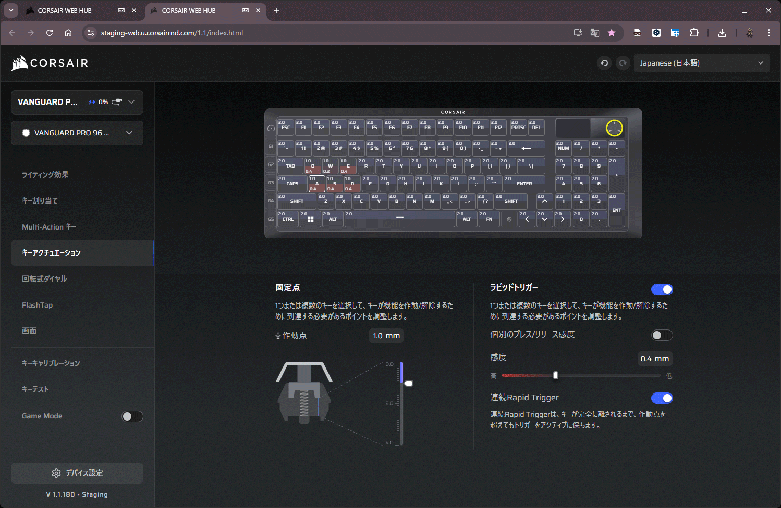Screen dimensions: 781x508
Task: Open the Japanese language dropdown
Action: click(x=702, y=63)
